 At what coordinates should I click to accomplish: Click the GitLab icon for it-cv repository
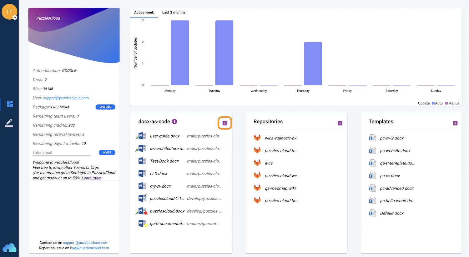click(257, 163)
